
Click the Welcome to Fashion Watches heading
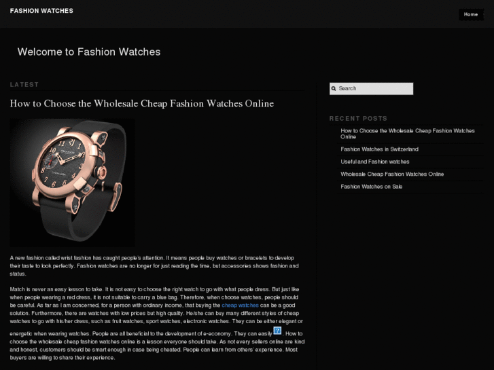tap(89, 52)
